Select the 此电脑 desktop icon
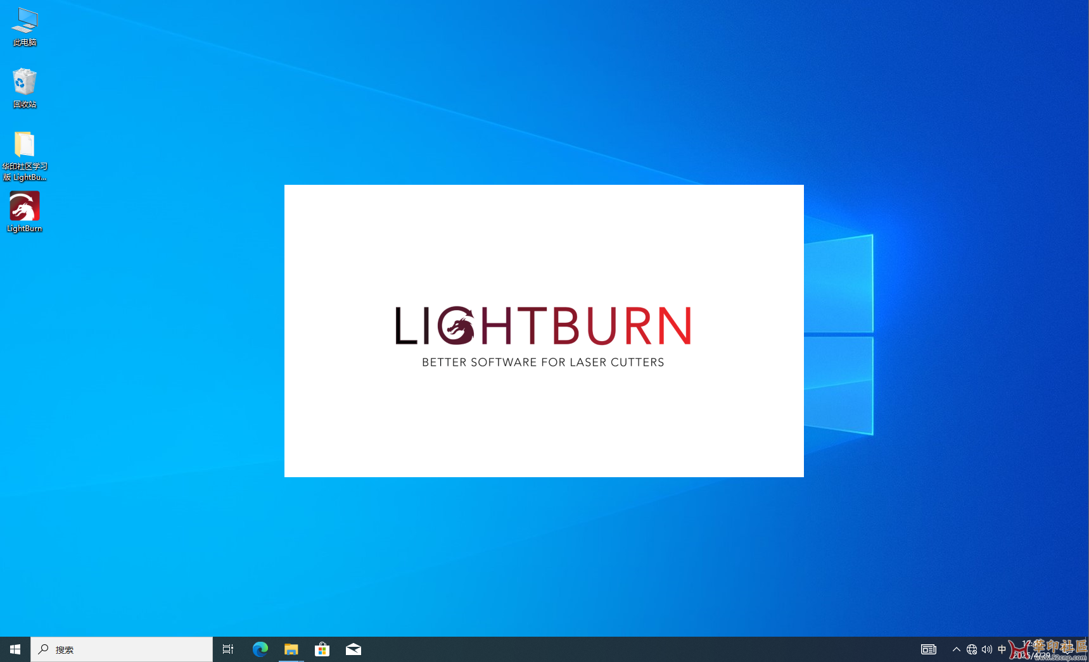Screen dimensions: 1089x662 pyautogui.click(x=24, y=27)
